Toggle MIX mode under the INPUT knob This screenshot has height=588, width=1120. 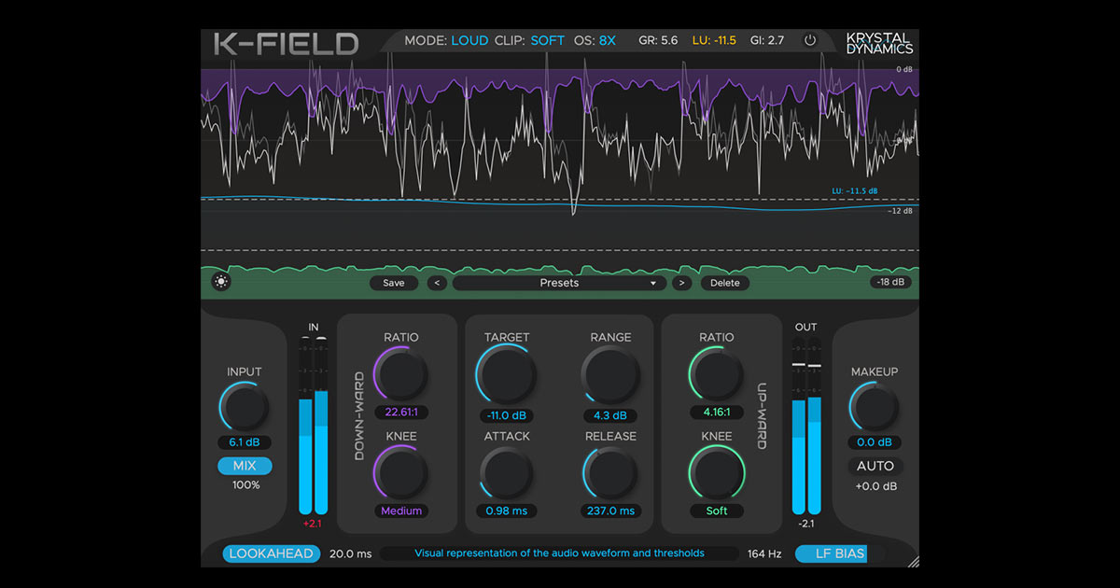click(x=244, y=465)
